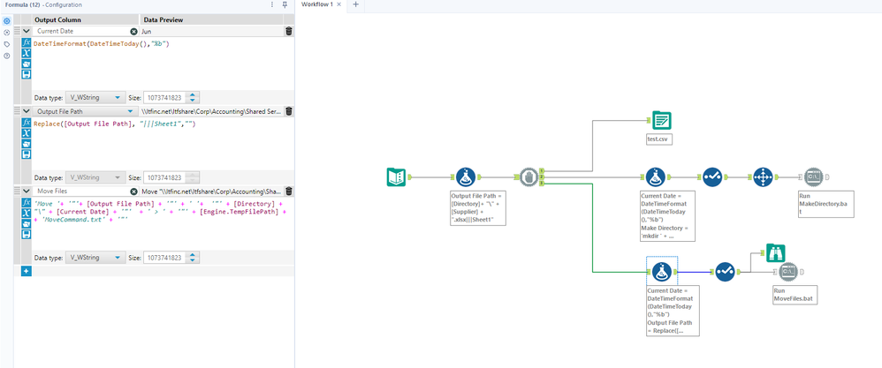Open the Help question mark icon
This screenshot has width=882, height=368.
click(x=7, y=56)
